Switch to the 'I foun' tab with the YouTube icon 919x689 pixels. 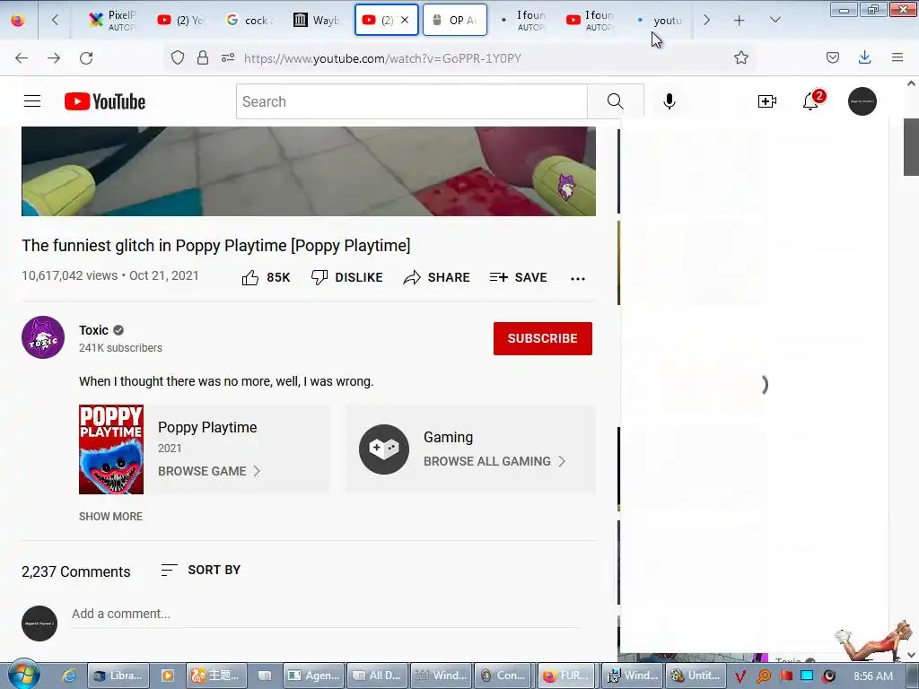pos(591,20)
